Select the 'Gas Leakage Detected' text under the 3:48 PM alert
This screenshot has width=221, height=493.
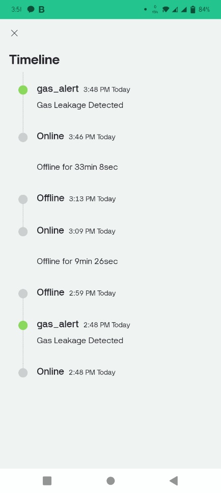click(80, 105)
